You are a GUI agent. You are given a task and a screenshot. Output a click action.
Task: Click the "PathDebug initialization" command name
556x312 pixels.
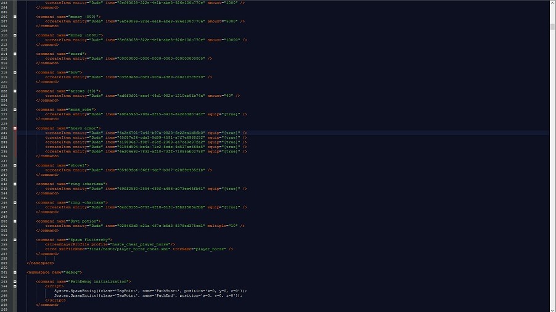[x=99, y=282]
